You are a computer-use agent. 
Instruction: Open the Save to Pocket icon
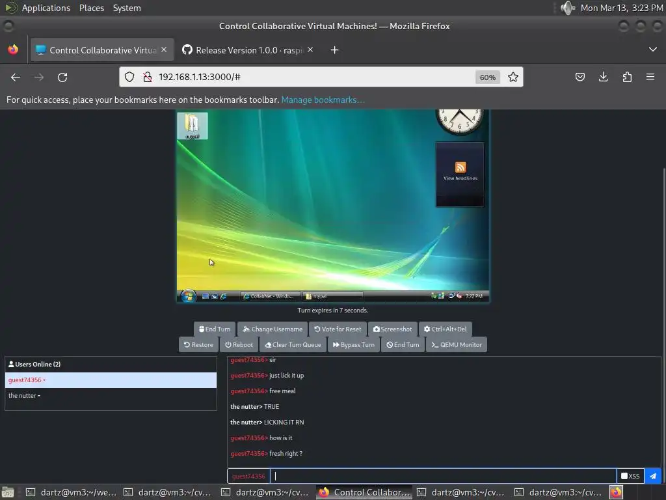coord(579,77)
